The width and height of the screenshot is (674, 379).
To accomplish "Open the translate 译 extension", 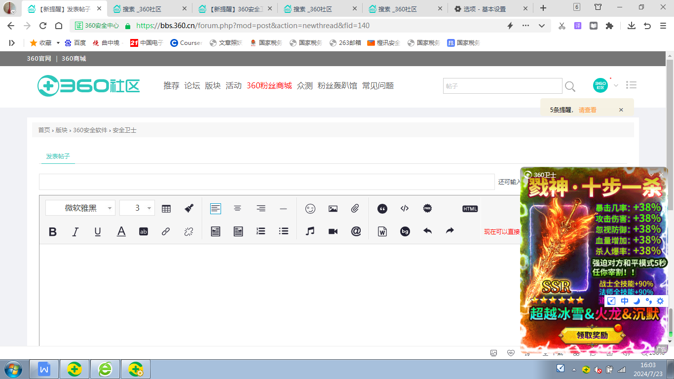I will point(578,26).
